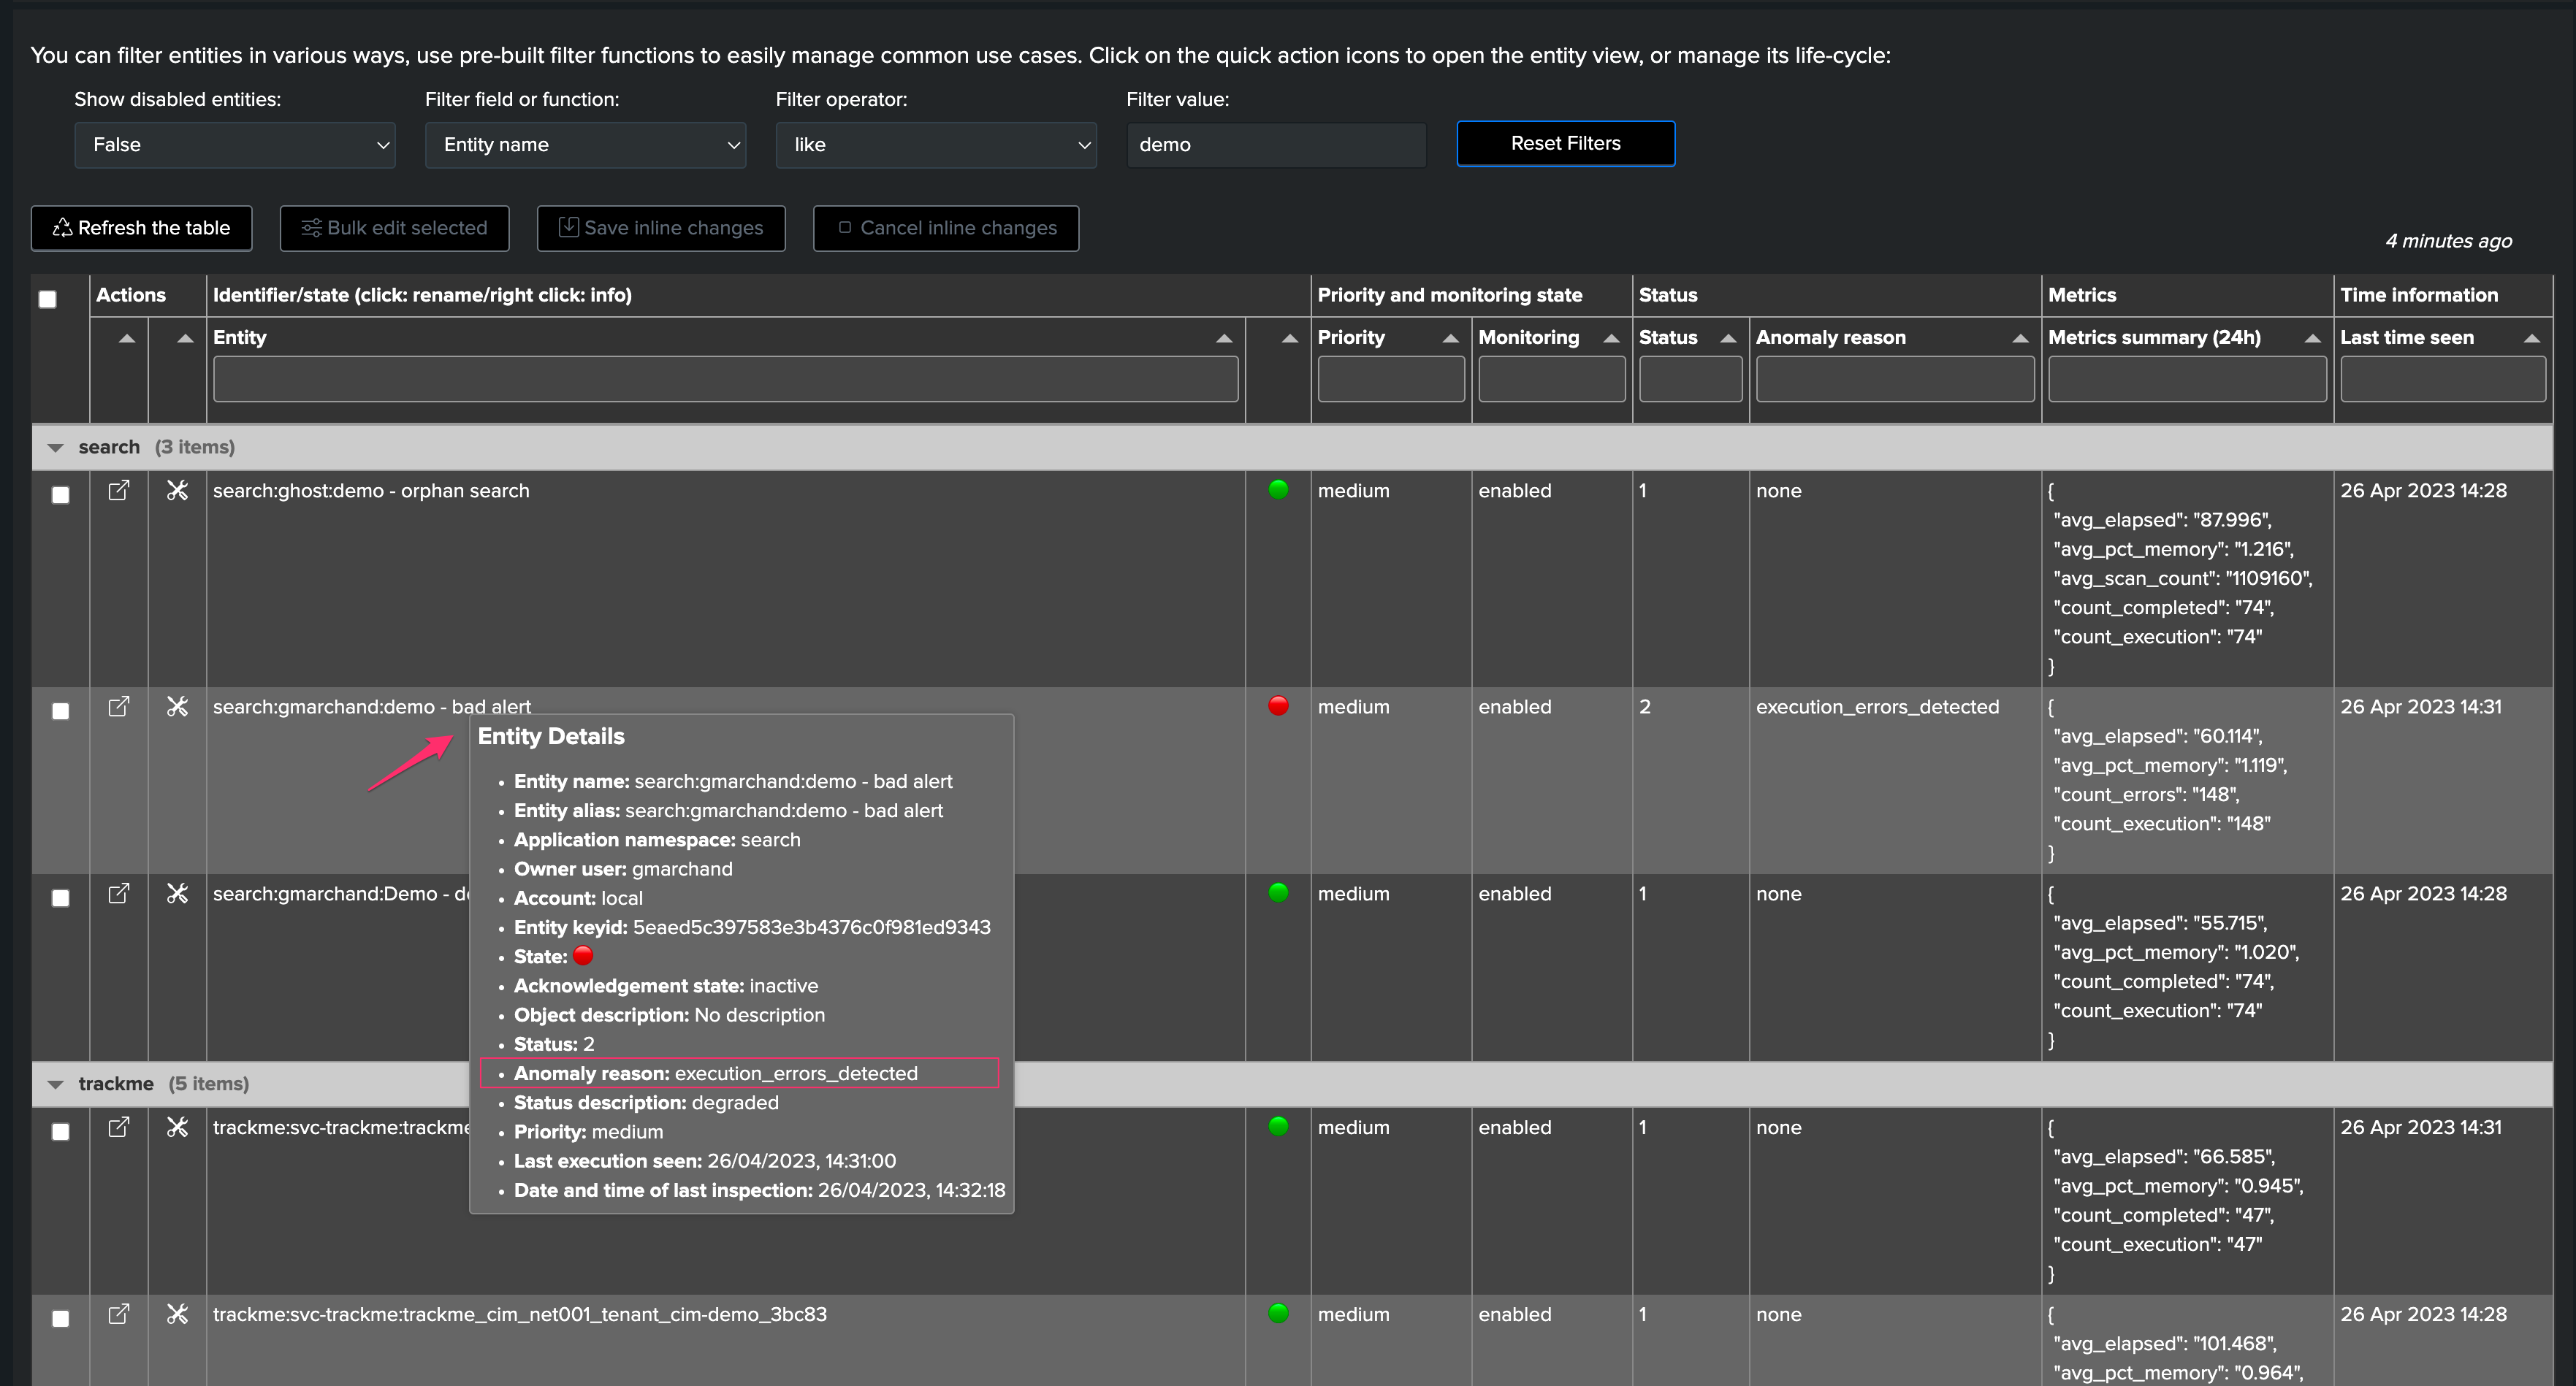Open entity view for ghost:demo orphan search
This screenshot has height=1386, width=2576.
[118, 491]
